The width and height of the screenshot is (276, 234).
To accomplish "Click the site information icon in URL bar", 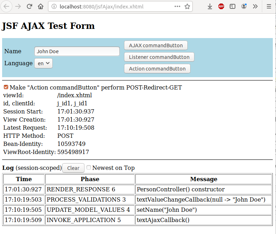I will click(x=54, y=6).
